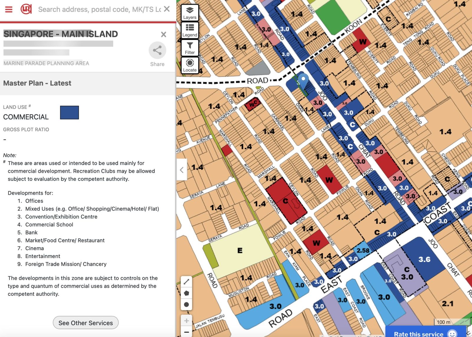The height and width of the screenshot is (337, 472).
Task: Collapse the side information panel
Action: pyautogui.click(x=182, y=170)
